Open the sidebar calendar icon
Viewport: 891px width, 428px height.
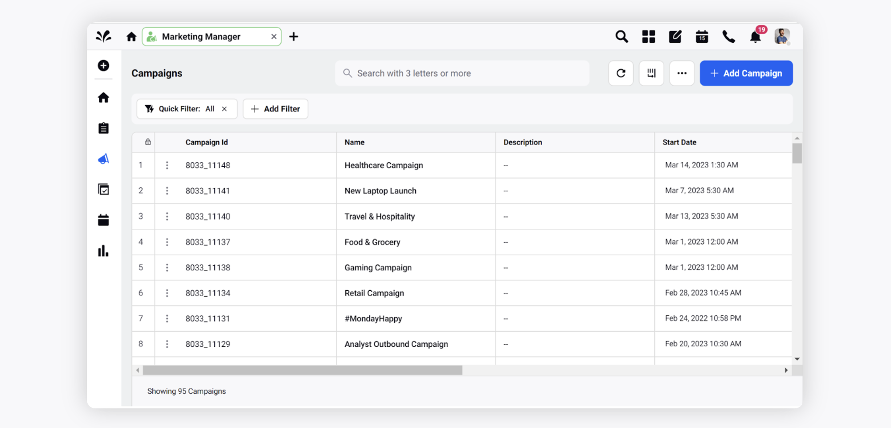click(x=103, y=220)
